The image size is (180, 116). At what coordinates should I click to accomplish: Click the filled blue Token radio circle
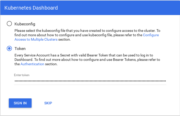click(x=9, y=48)
